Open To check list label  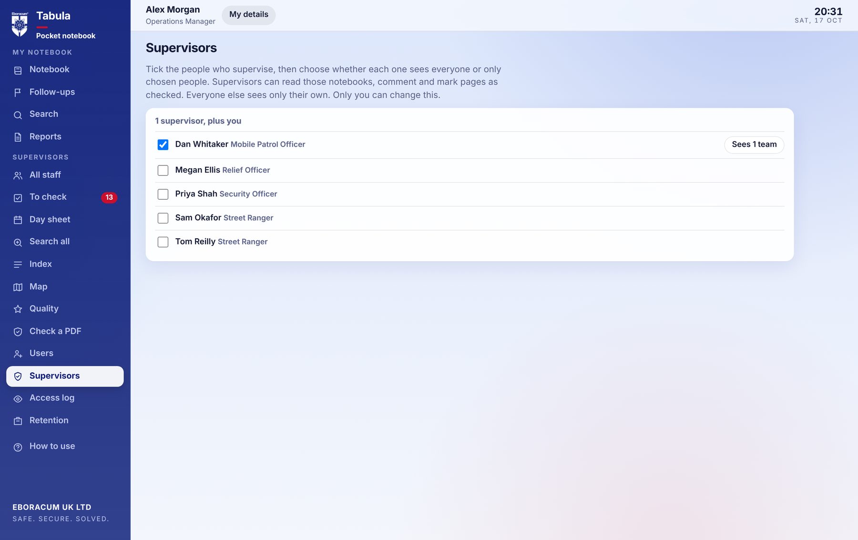(x=48, y=197)
